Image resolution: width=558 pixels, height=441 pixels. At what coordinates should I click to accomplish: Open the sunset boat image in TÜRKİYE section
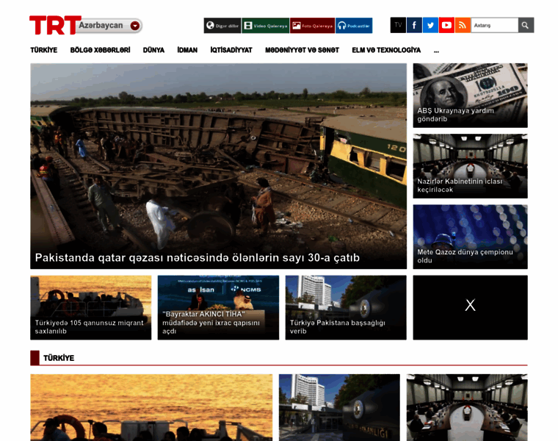(x=151, y=407)
